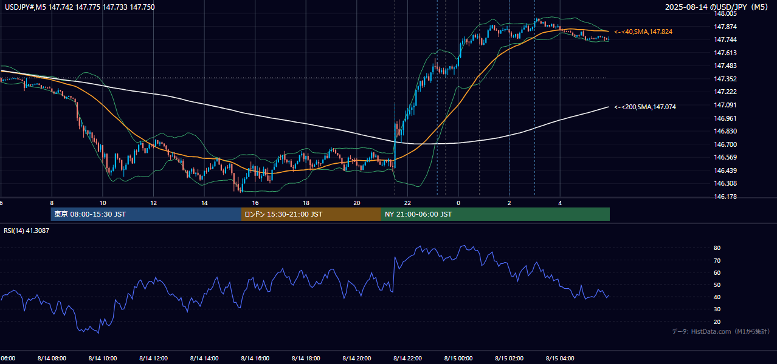777x364 pixels.
Task: Select the 東京 08:00-15:30 JST session bar
Action: coord(146,214)
